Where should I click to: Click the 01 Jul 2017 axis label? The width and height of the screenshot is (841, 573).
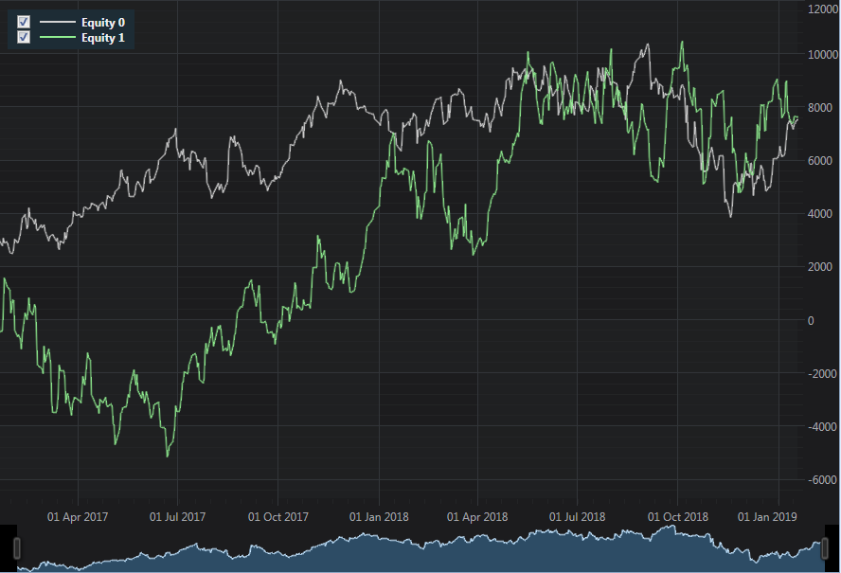177,517
